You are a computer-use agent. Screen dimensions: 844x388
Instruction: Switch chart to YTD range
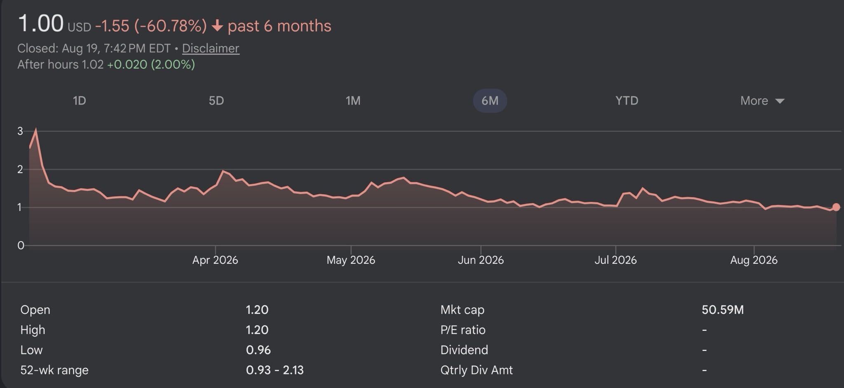pos(627,101)
